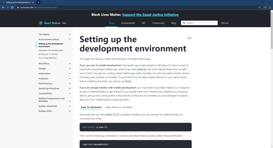Expand the Inclusion section
273x148 pixels.
pos(55,78)
